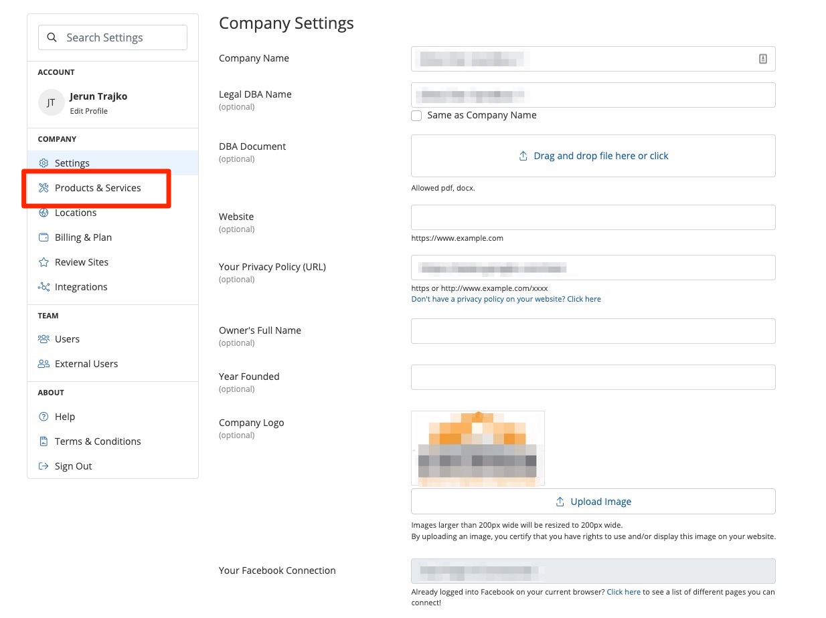Click the Help question mark icon
The height and width of the screenshot is (618, 826).
[x=44, y=417]
